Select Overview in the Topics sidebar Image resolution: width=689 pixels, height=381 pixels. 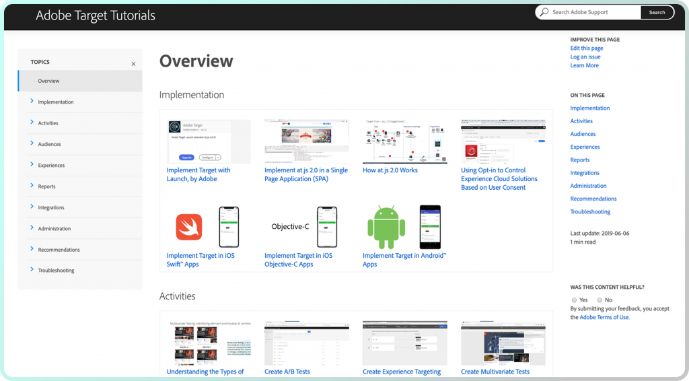[48, 81]
